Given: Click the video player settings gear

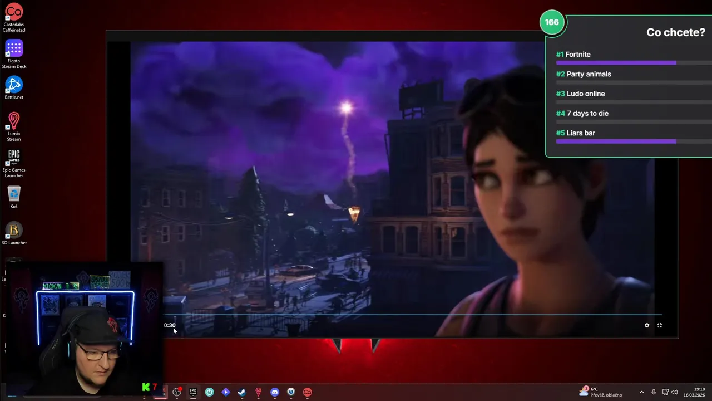Looking at the screenshot, I should 647,325.
